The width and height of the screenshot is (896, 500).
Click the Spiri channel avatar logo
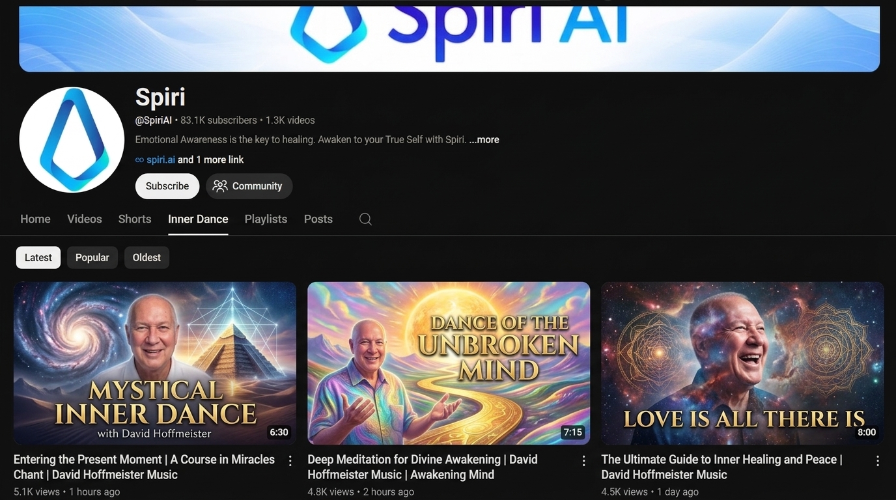72,140
